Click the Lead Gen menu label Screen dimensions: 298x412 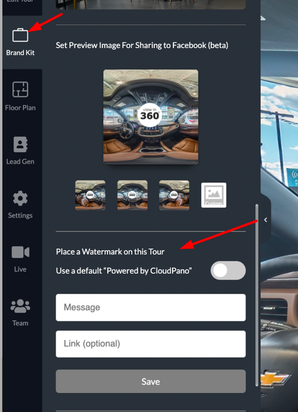(x=20, y=162)
